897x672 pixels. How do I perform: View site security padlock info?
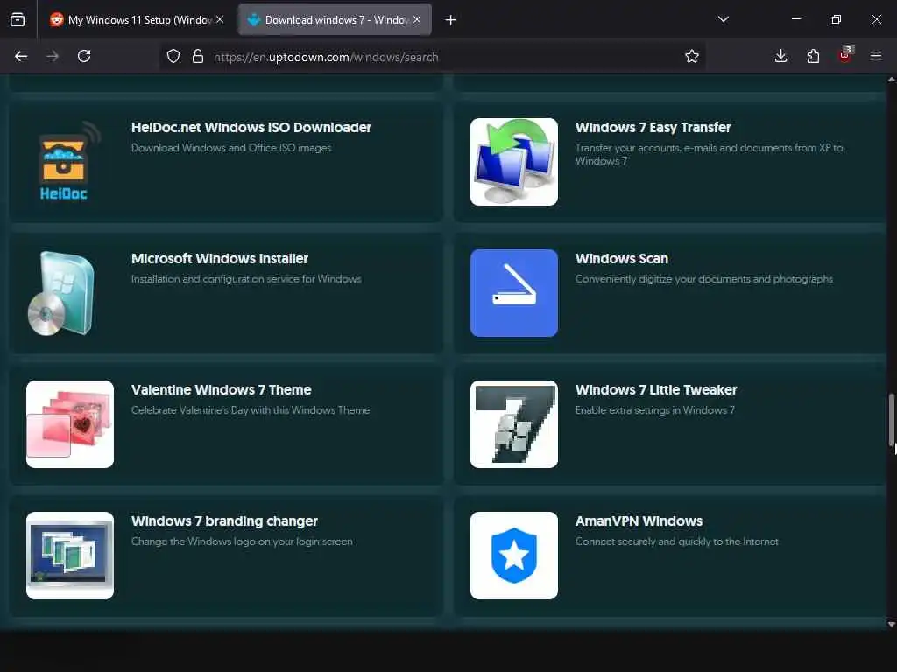[198, 57]
